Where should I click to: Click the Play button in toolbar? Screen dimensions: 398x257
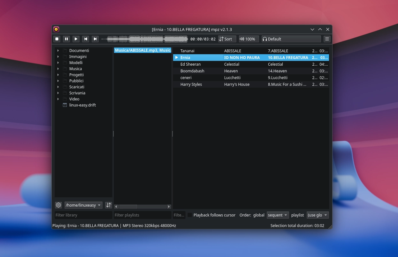coord(76,39)
